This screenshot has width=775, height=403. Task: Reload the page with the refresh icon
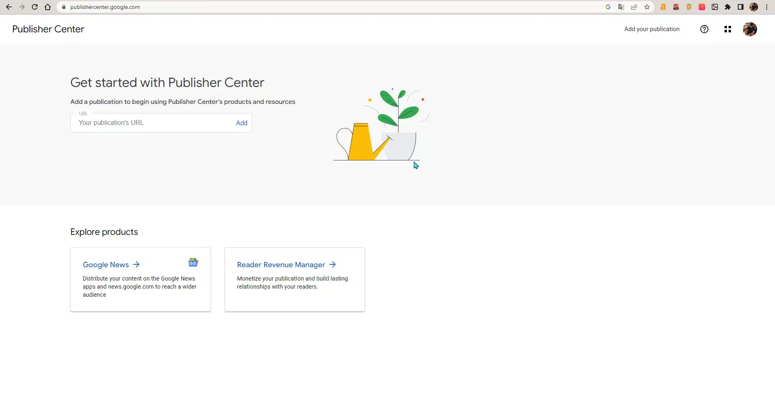coord(35,7)
